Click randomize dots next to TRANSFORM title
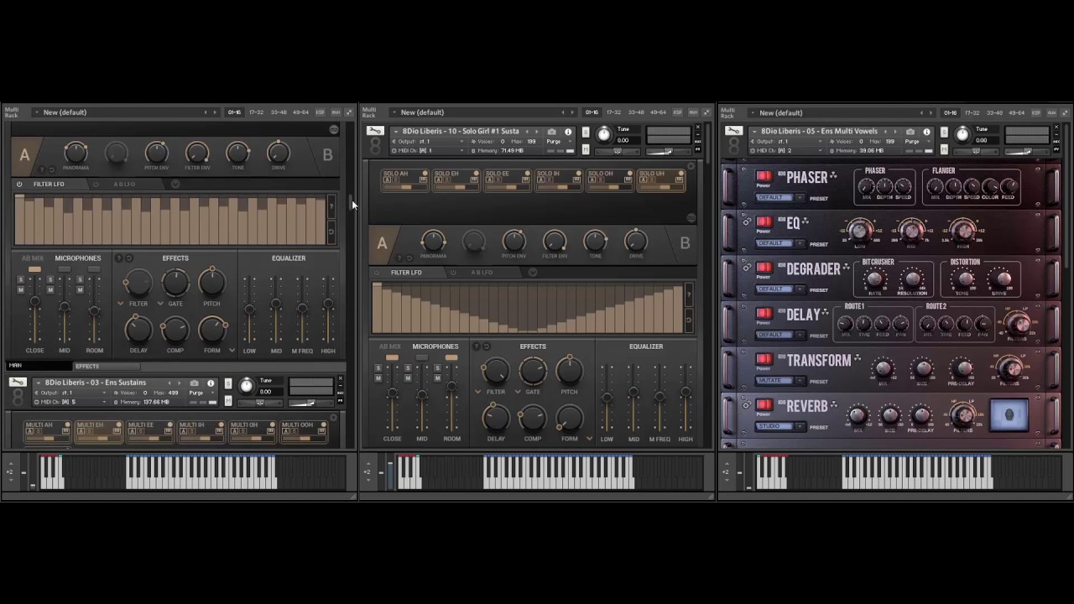The width and height of the screenshot is (1074, 604). point(857,359)
